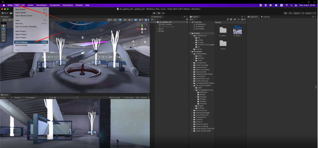The height and width of the screenshot is (148, 318).
Task: Select the Game tab
Action: coord(5,95)
